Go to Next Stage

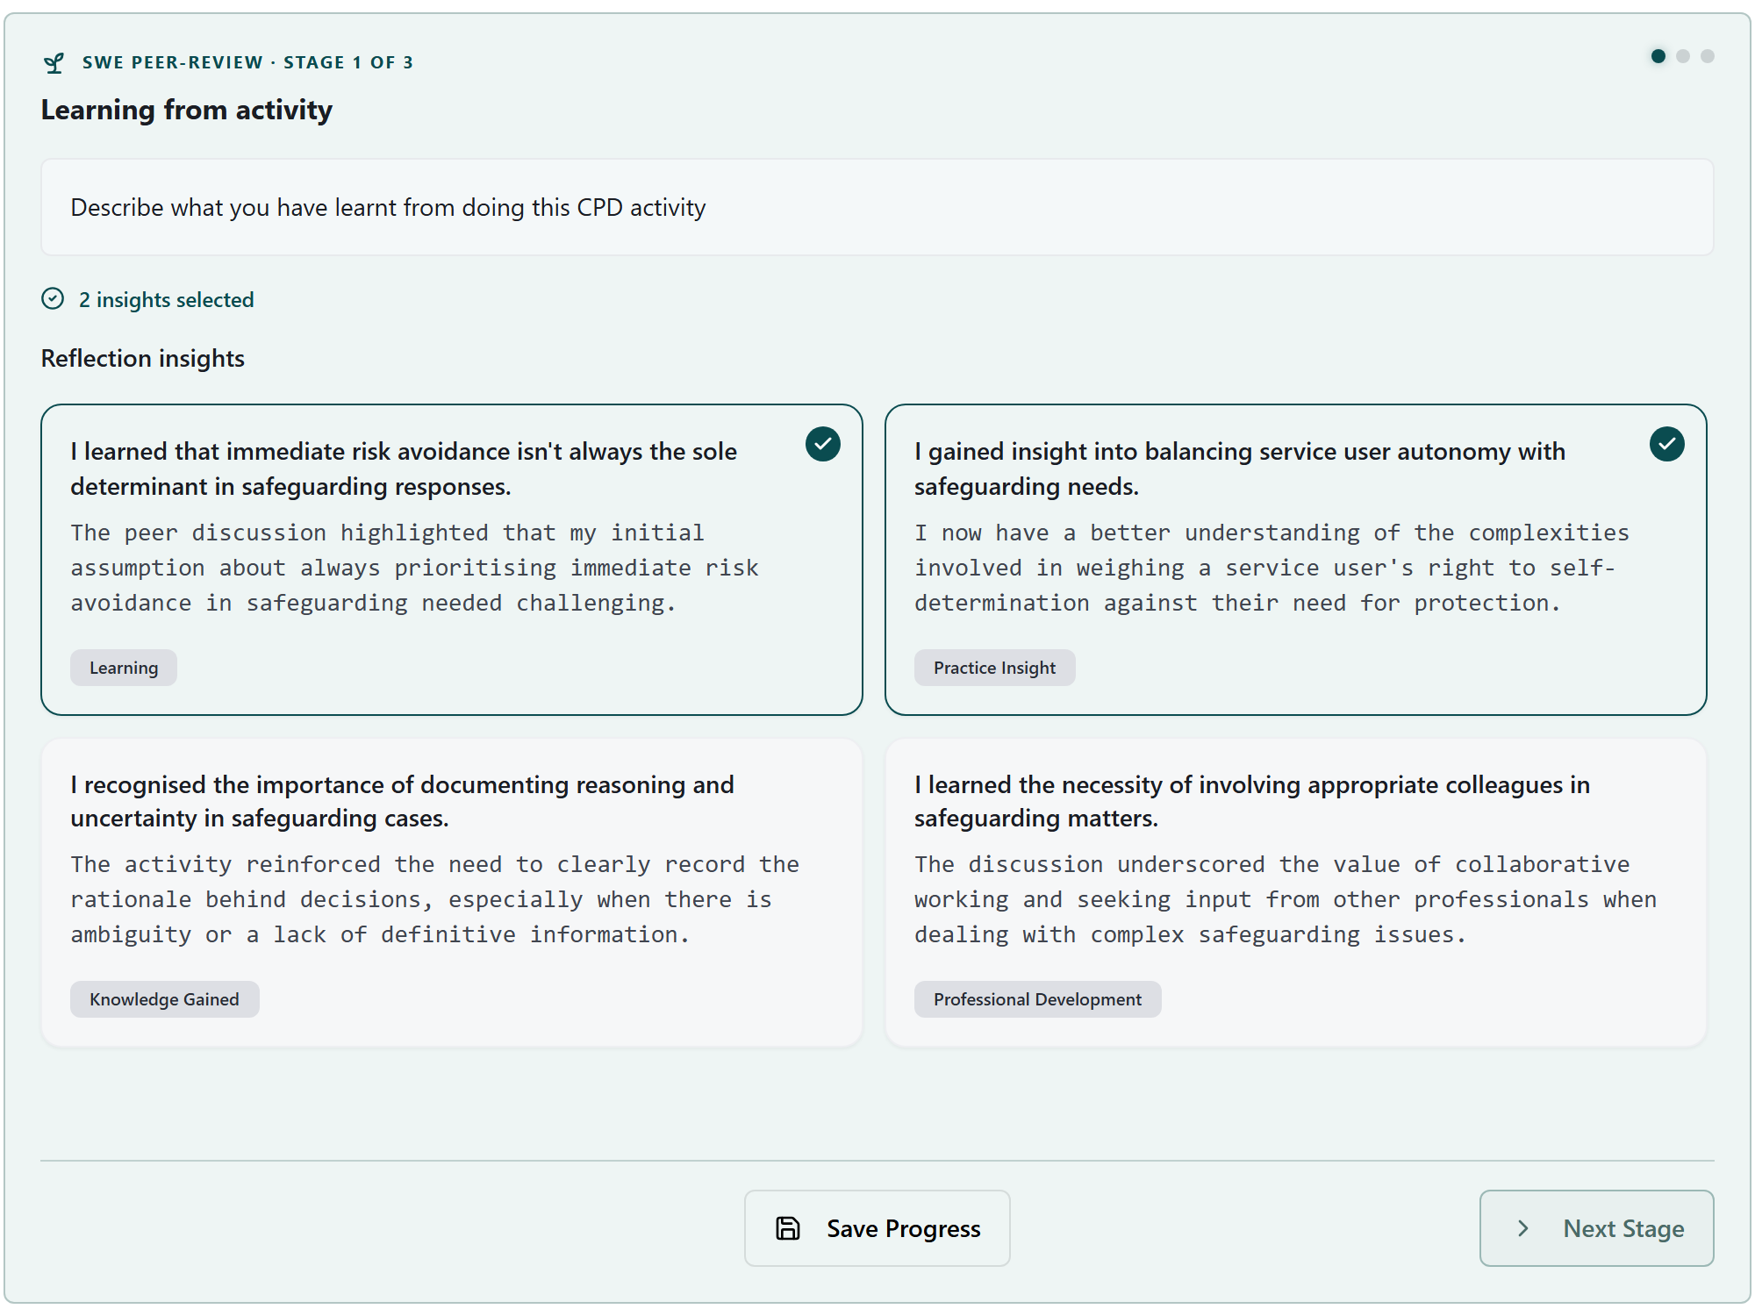tap(1597, 1228)
